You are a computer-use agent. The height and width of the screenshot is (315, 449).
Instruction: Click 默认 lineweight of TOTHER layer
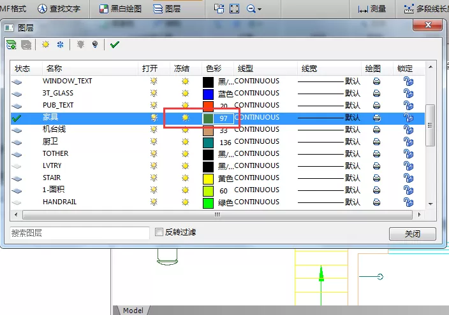click(x=352, y=154)
